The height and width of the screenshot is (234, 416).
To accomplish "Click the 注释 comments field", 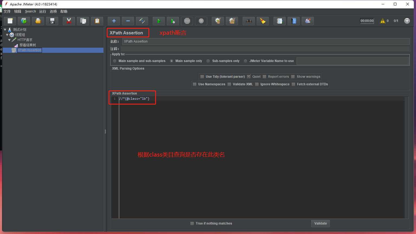I will 265,49.
